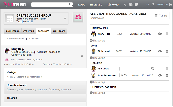Go to Kodu in top navigation
This screenshot has height=107, width=173.
pos(82,5)
